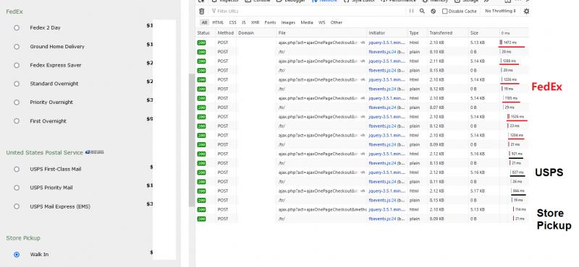Image resolution: width=579 pixels, height=267 pixels.
Task: Choose the Fedex Express Saver option
Action: (x=17, y=65)
